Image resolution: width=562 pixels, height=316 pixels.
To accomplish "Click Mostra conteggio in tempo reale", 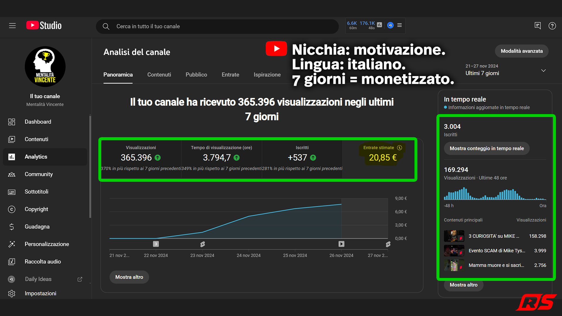I will [486, 149].
